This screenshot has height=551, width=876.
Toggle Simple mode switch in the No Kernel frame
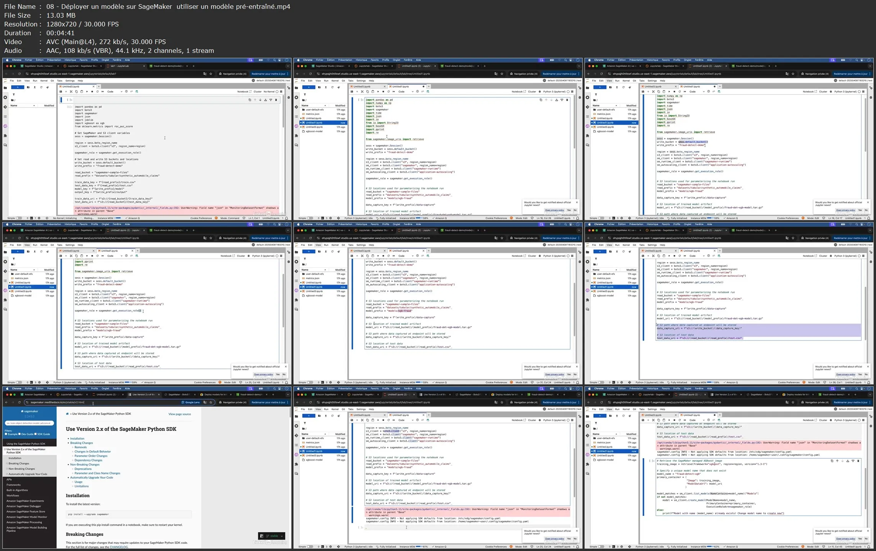tap(19, 218)
